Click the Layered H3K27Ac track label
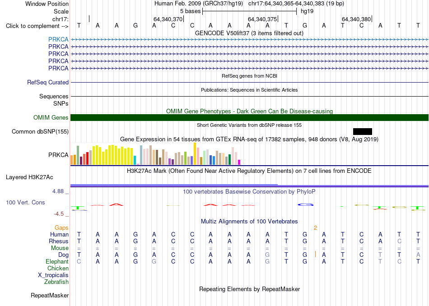This screenshot has width=429, height=306. pos(29,177)
